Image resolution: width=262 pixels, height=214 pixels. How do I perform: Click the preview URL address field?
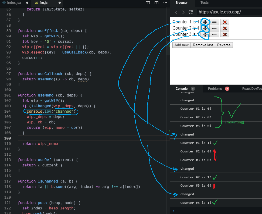[x=229, y=12]
